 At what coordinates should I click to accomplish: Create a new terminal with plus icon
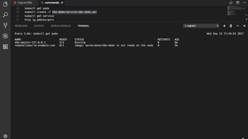224,26
